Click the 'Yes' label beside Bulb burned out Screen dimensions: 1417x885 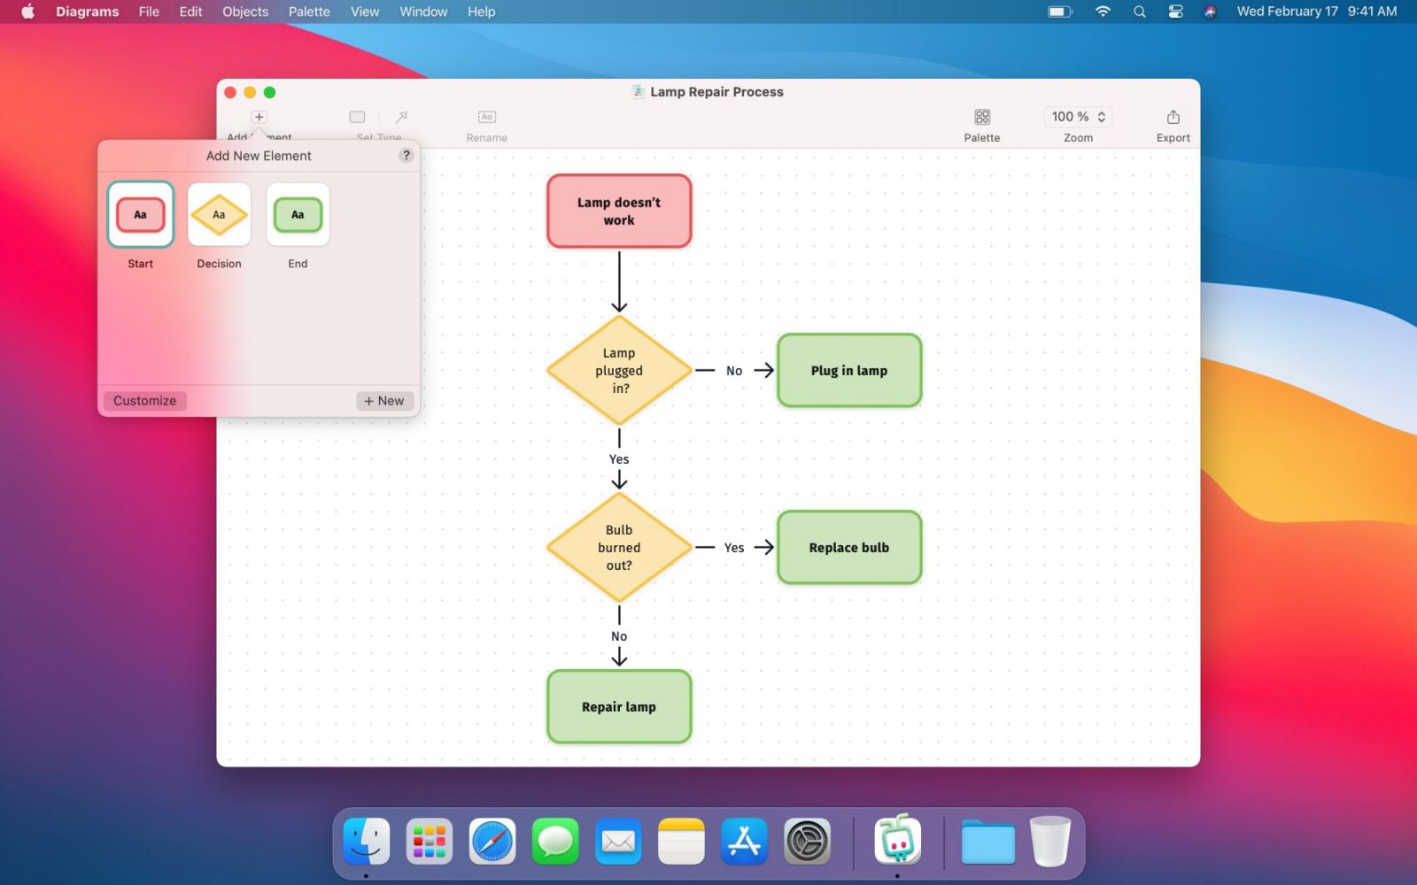[x=734, y=548]
